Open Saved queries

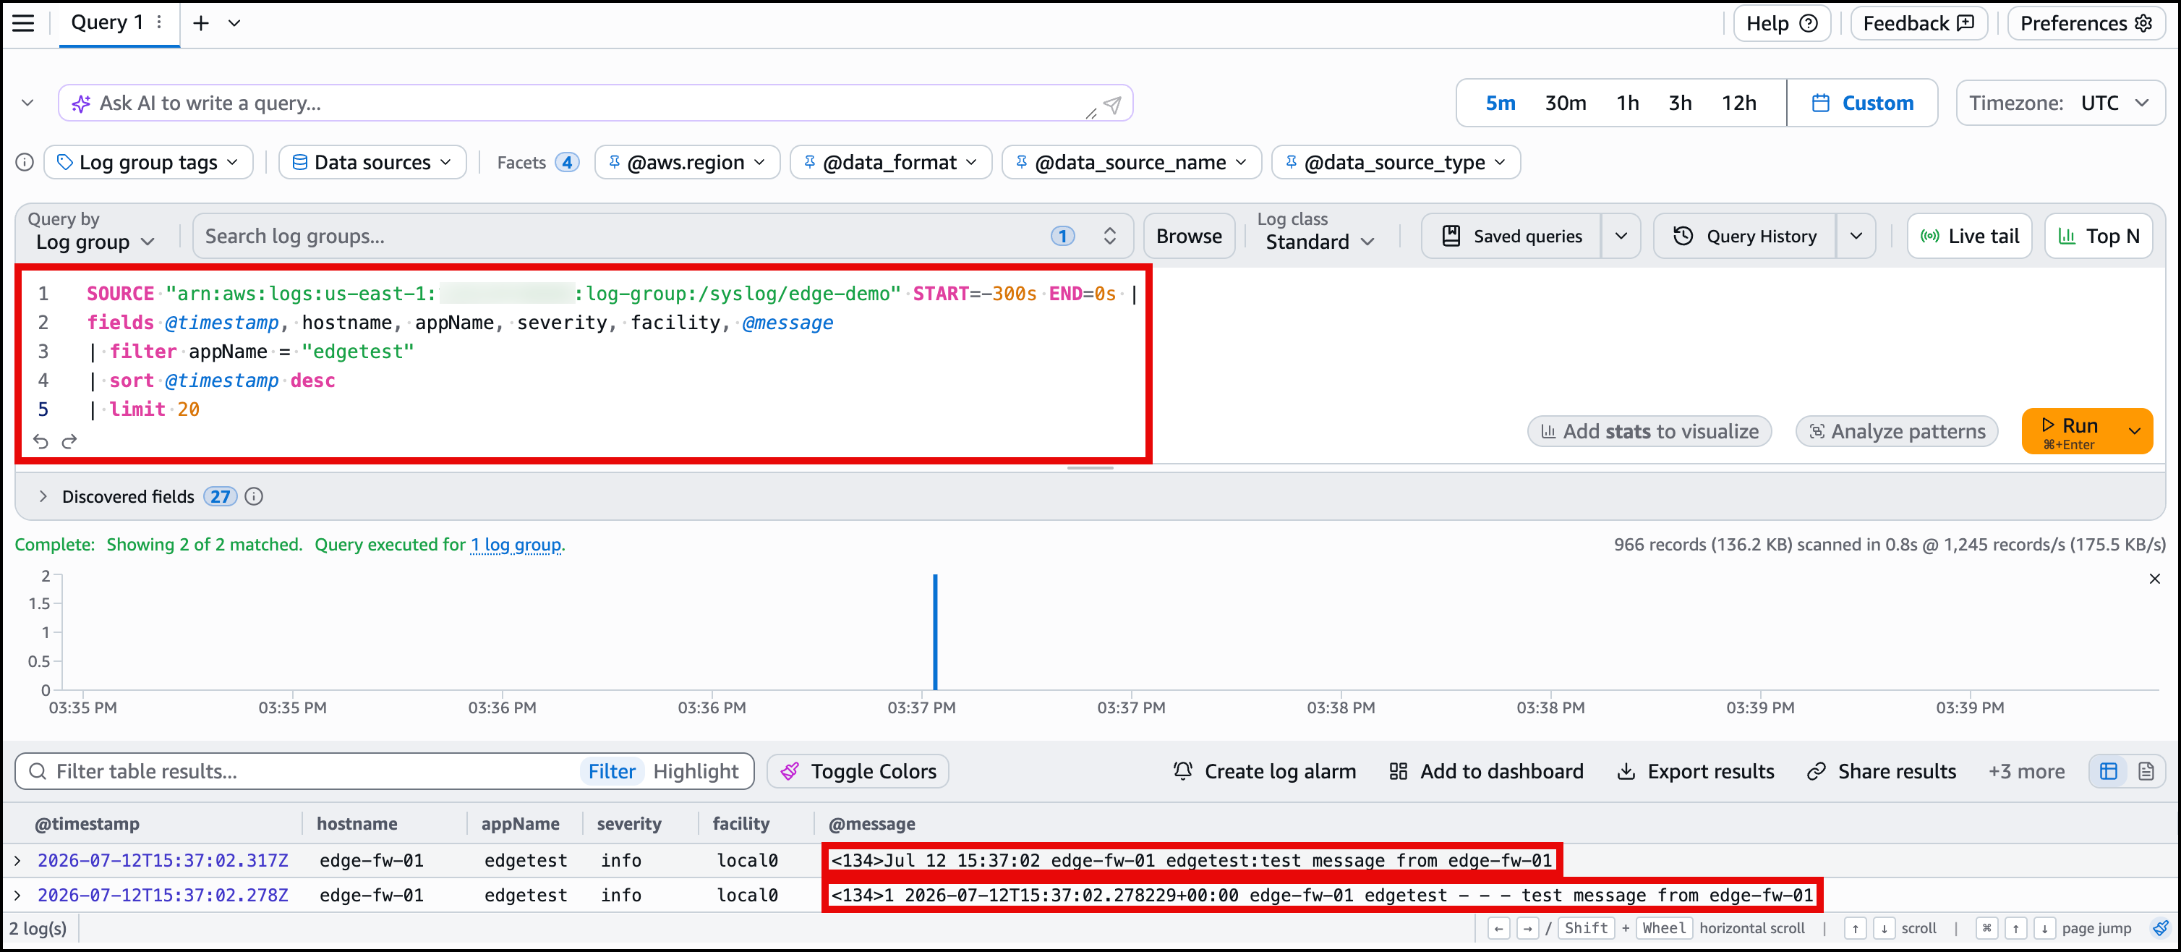click(1512, 237)
